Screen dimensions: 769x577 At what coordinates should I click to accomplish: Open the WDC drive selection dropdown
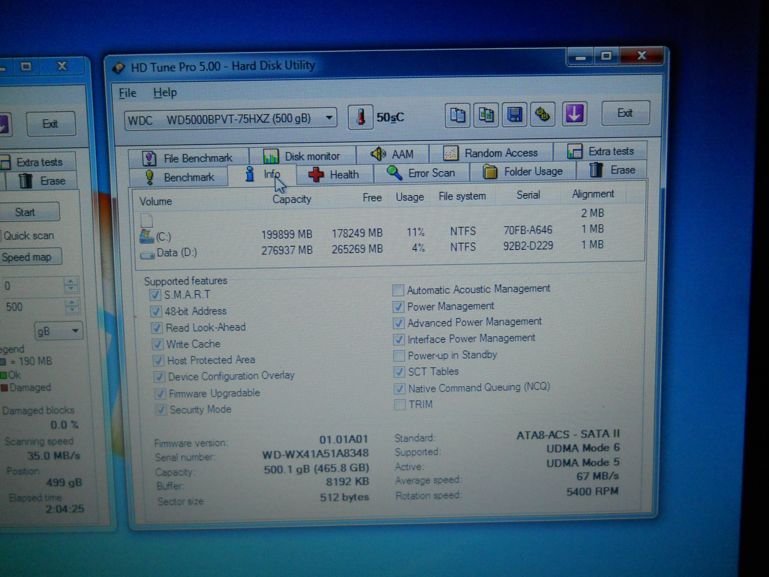329,118
